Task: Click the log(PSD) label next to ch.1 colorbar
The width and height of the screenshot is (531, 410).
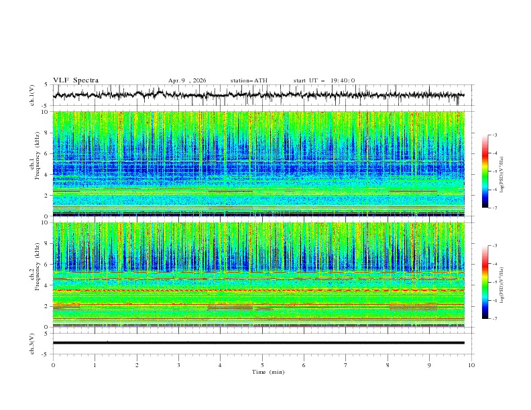Action: pyautogui.click(x=501, y=175)
